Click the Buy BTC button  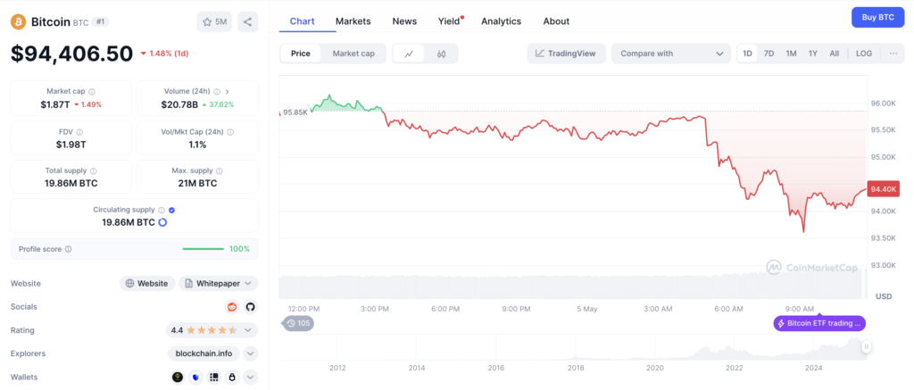pyautogui.click(x=878, y=18)
